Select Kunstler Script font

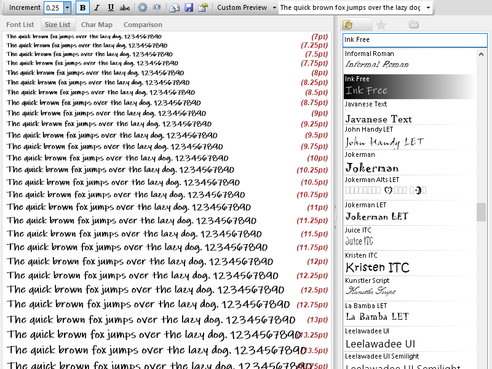coord(410,288)
